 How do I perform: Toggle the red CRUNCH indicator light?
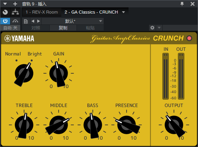pyautogui.click(x=189, y=38)
